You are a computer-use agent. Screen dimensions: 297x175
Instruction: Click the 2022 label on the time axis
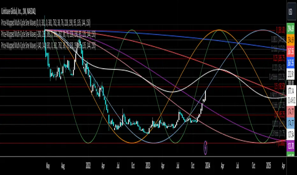point(88,166)
